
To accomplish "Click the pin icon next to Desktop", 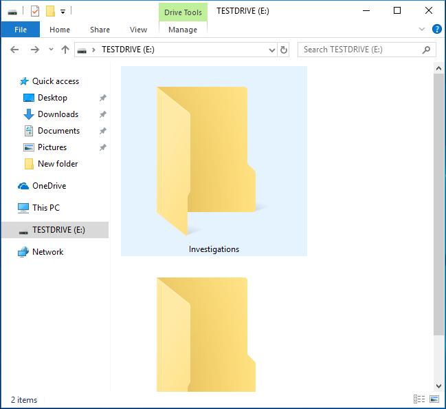I will pos(102,98).
